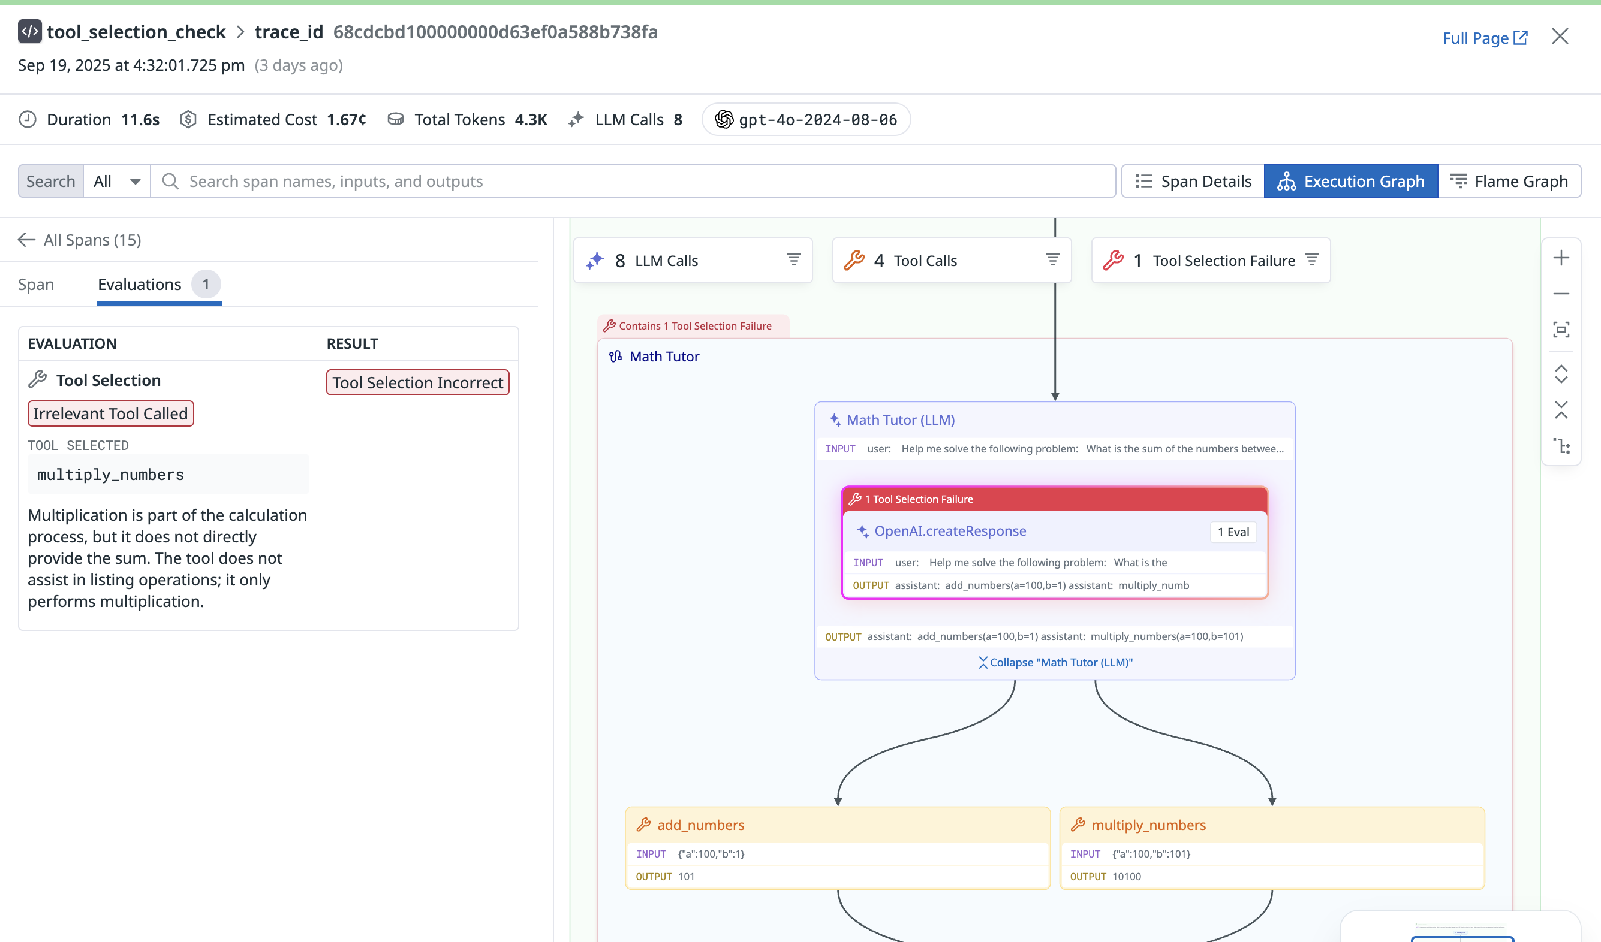Click the 1 Tool Selection Failure red banner
This screenshot has height=942, width=1601.
[1055, 499]
